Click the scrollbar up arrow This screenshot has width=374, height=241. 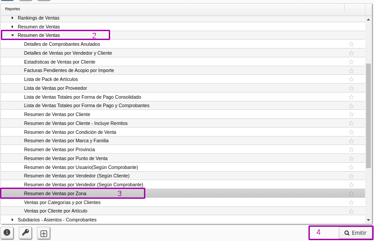pyautogui.click(x=368, y=20)
